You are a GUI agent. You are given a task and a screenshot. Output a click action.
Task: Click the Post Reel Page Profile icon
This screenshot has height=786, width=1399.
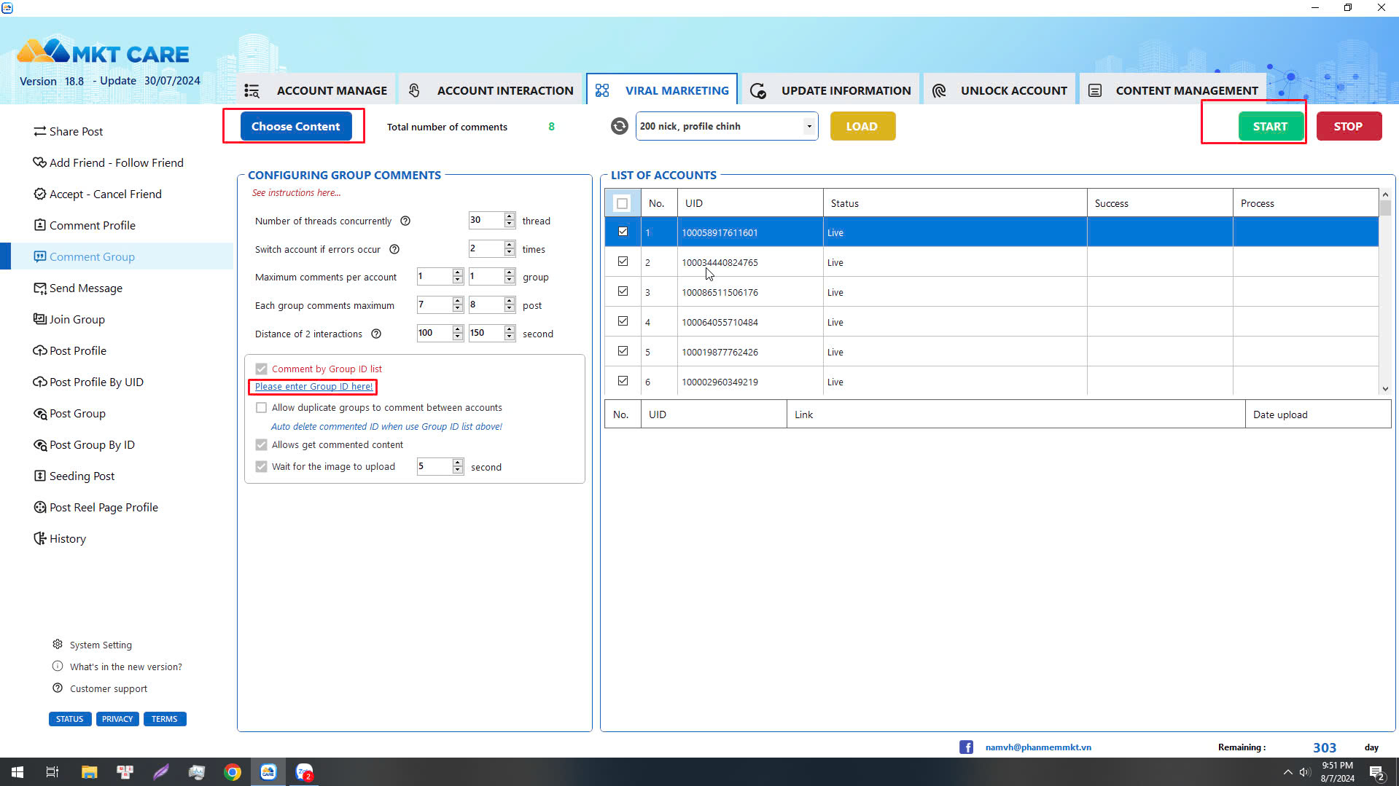click(39, 507)
